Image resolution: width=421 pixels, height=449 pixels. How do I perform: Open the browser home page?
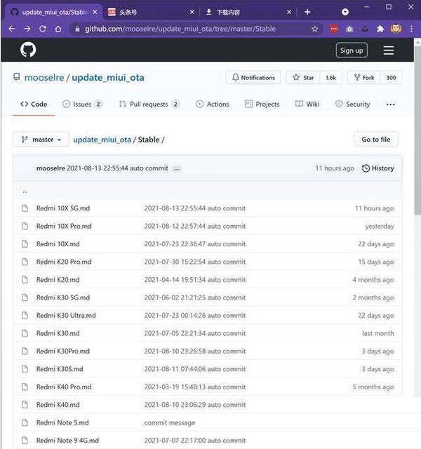pyautogui.click(x=59, y=29)
